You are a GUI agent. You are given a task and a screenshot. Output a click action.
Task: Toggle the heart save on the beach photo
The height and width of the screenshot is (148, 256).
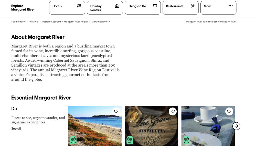click(x=116, y=111)
